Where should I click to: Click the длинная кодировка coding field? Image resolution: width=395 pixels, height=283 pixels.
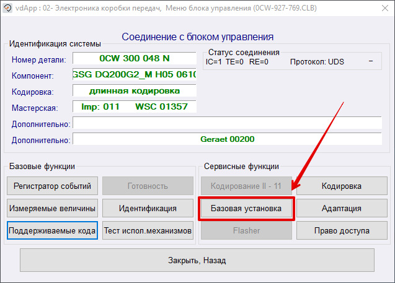(x=135, y=90)
